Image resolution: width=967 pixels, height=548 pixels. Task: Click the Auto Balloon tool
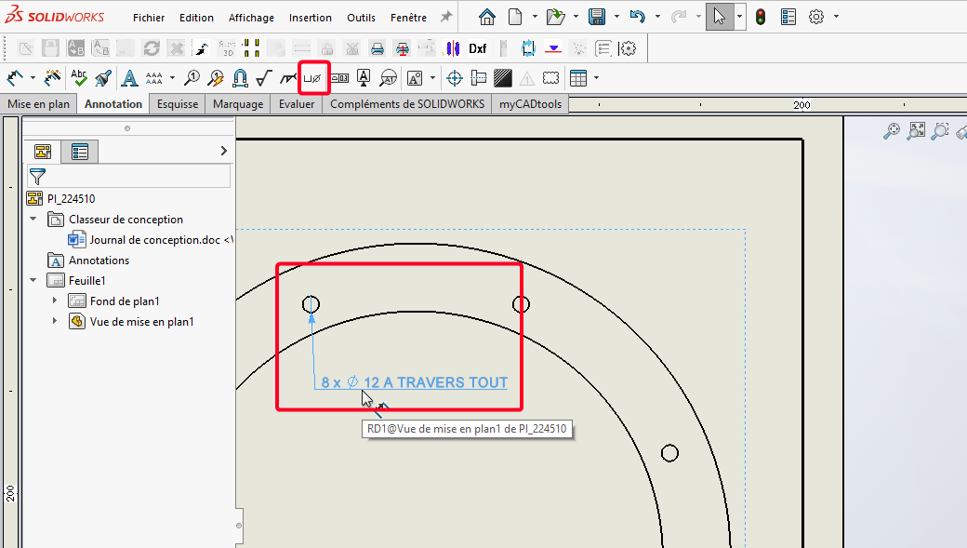point(216,78)
